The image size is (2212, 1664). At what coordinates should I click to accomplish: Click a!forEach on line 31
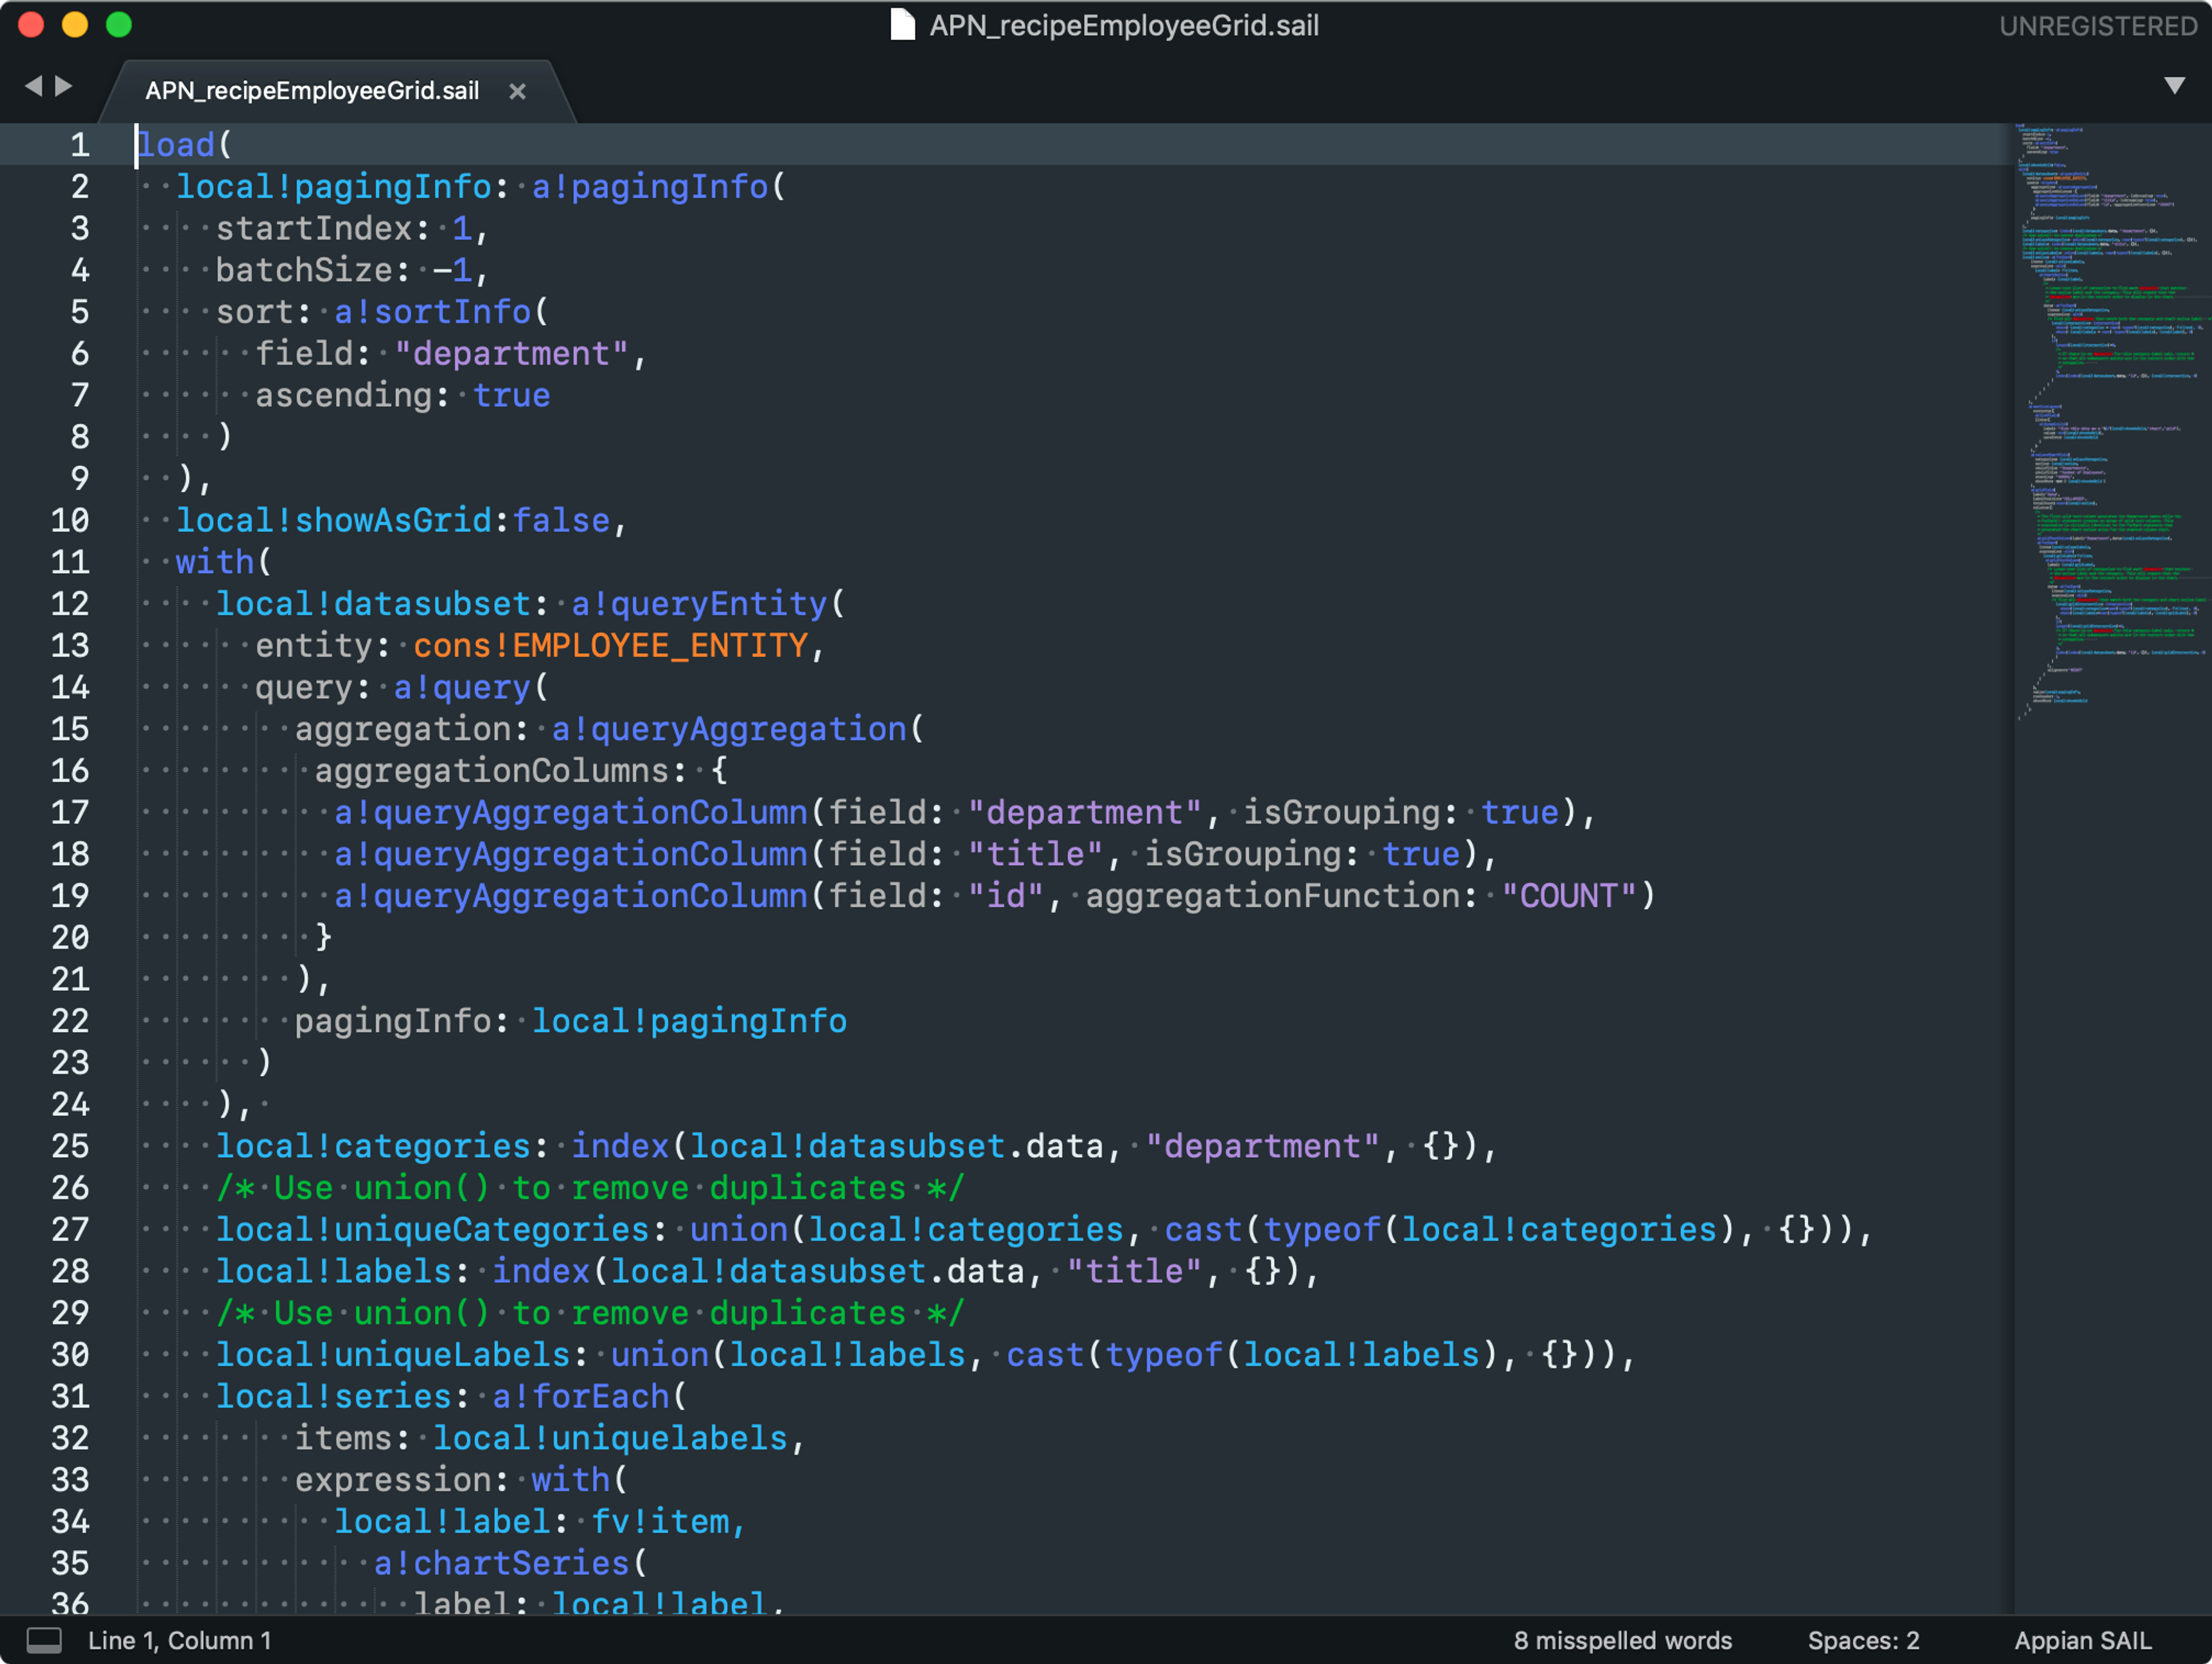581,1397
